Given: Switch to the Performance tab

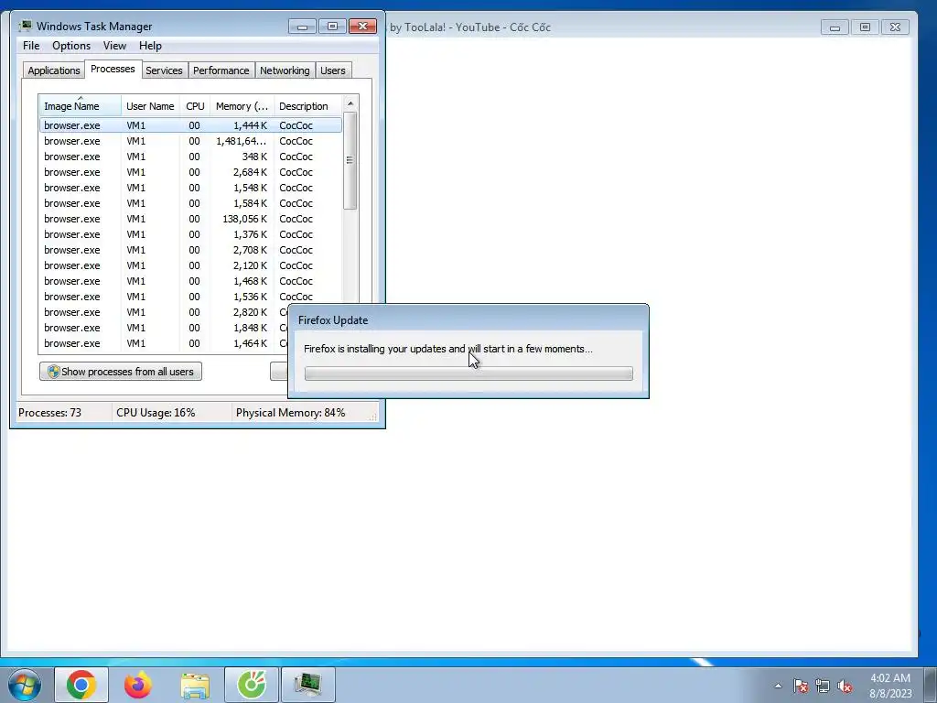Looking at the screenshot, I should pyautogui.click(x=221, y=70).
